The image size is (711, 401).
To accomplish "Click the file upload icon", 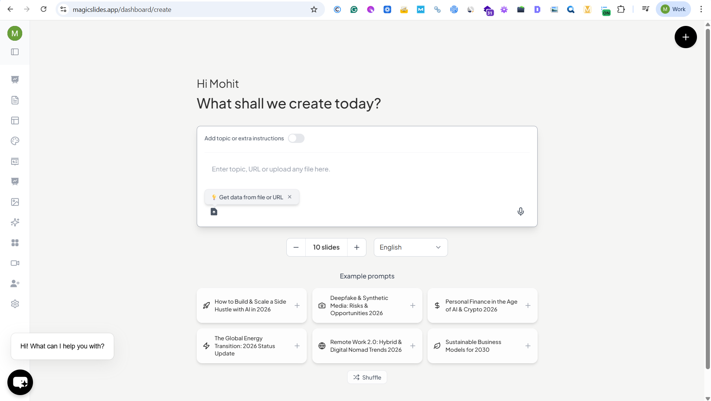I will (x=214, y=212).
